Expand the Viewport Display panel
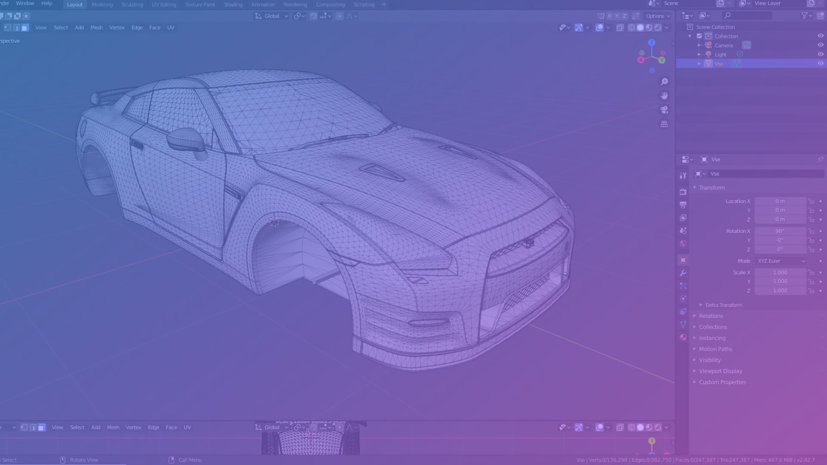 (x=720, y=371)
